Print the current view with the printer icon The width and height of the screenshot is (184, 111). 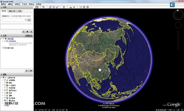tap(84, 7)
